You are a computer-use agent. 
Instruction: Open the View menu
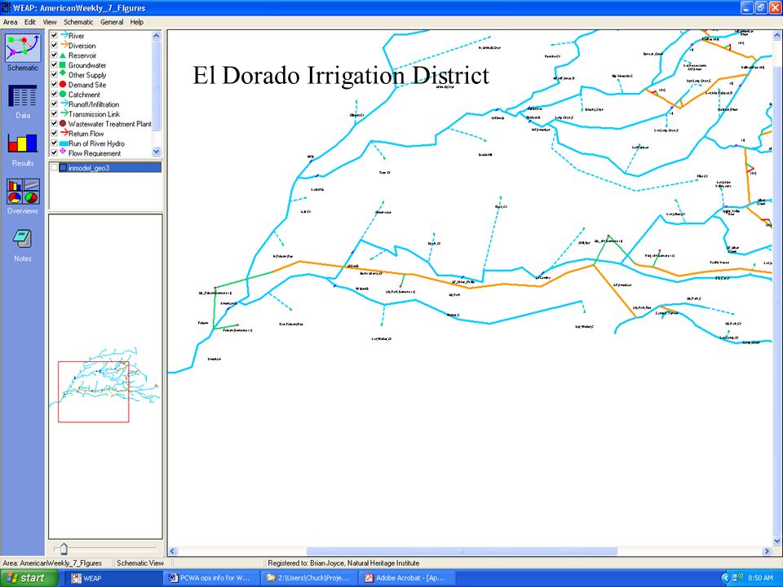[50, 22]
